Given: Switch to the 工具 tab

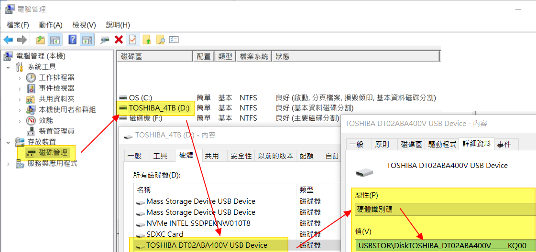Looking at the screenshot, I should [x=163, y=156].
